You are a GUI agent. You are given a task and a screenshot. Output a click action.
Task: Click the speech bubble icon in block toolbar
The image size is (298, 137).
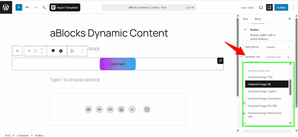pyautogui.click(x=53, y=51)
